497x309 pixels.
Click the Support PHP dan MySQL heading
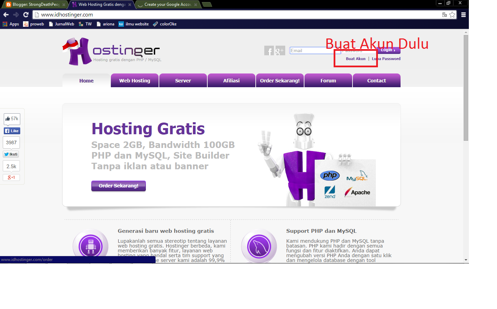pyautogui.click(x=321, y=231)
